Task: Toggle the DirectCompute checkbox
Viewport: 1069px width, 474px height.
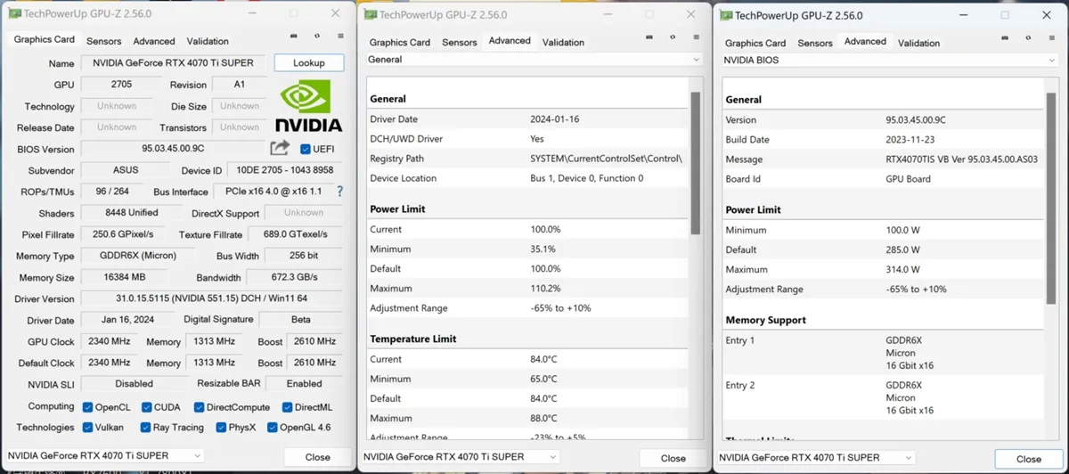Action: point(199,407)
